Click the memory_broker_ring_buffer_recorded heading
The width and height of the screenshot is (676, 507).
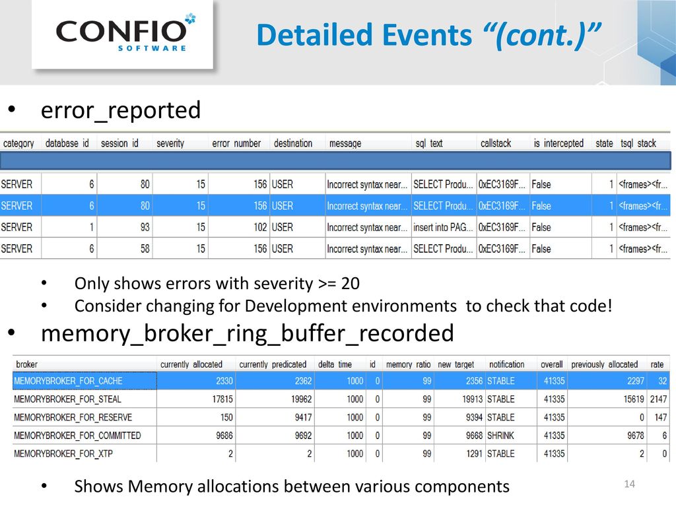tap(247, 333)
